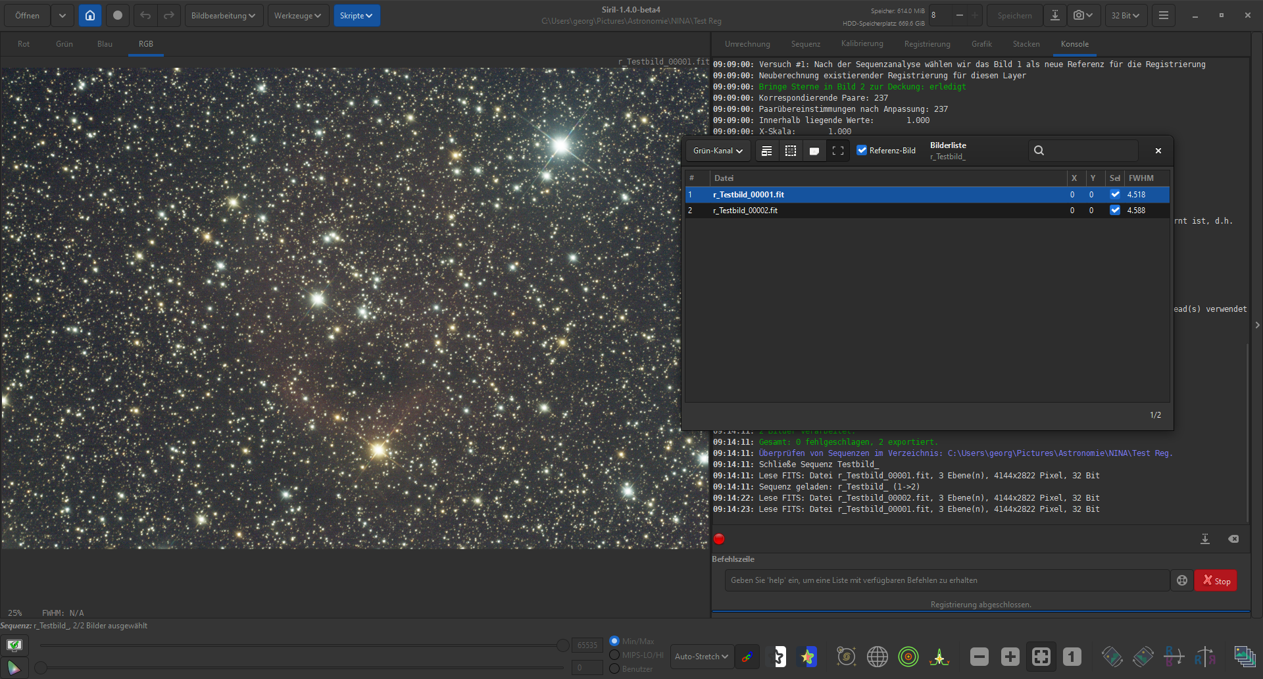Click the upper histogram cutoff slider handle
This screenshot has width=1263, height=679.
click(562, 645)
